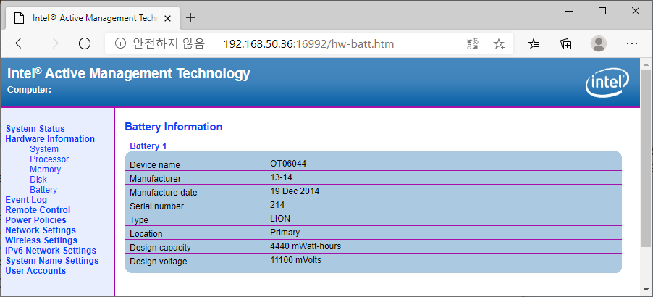Open the user profile avatar
The image size is (653, 297).
(x=599, y=43)
